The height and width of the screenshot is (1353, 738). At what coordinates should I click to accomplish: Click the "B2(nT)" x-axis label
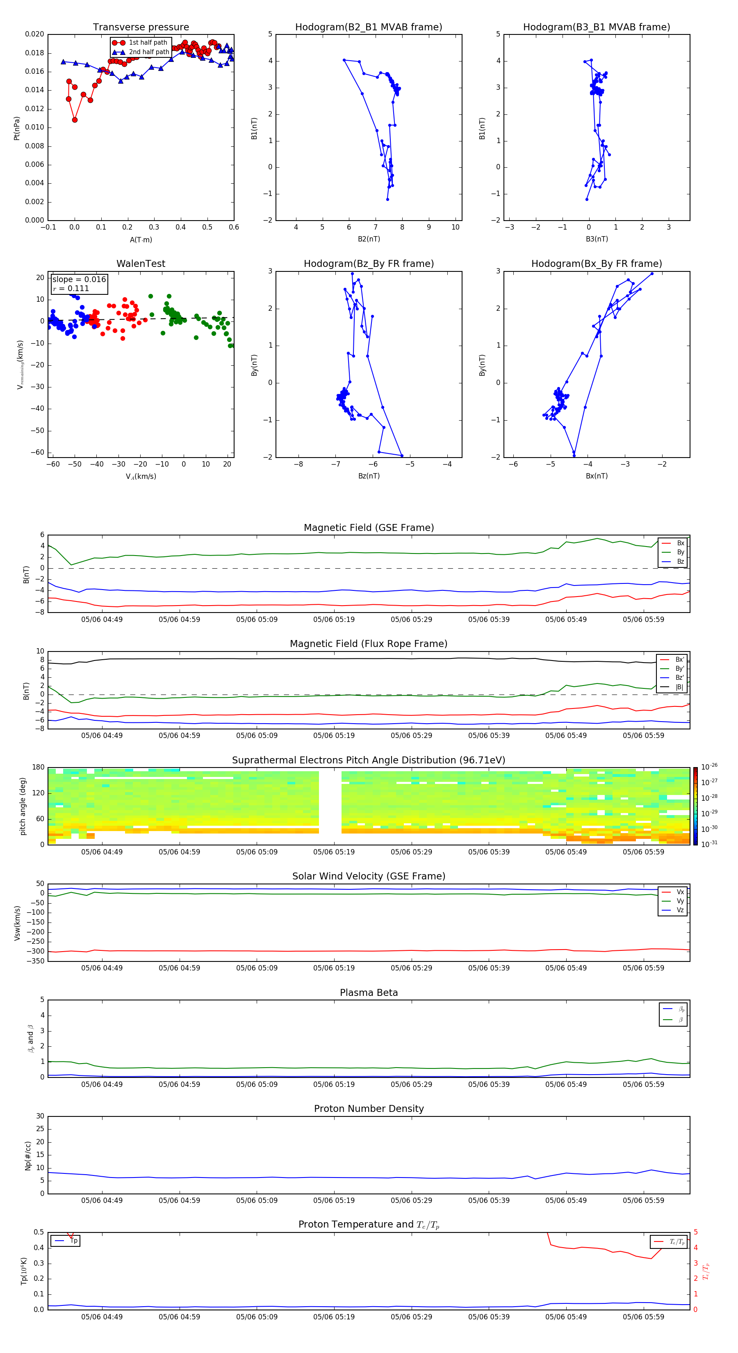pyautogui.click(x=369, y=239)
